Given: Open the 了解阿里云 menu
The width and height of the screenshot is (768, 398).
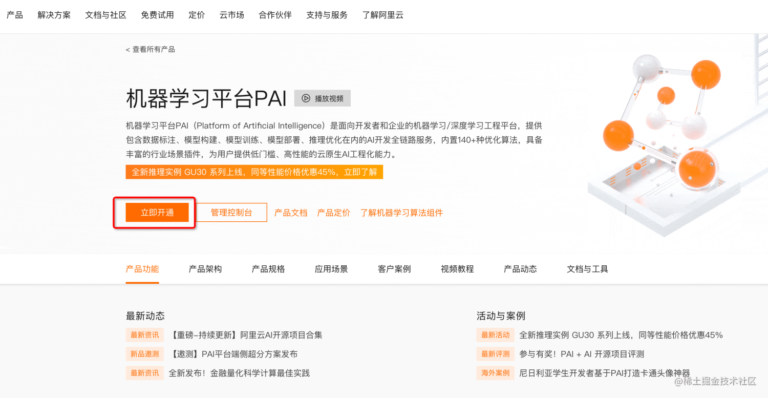Looking at the screenshot, I should [383, 15].
